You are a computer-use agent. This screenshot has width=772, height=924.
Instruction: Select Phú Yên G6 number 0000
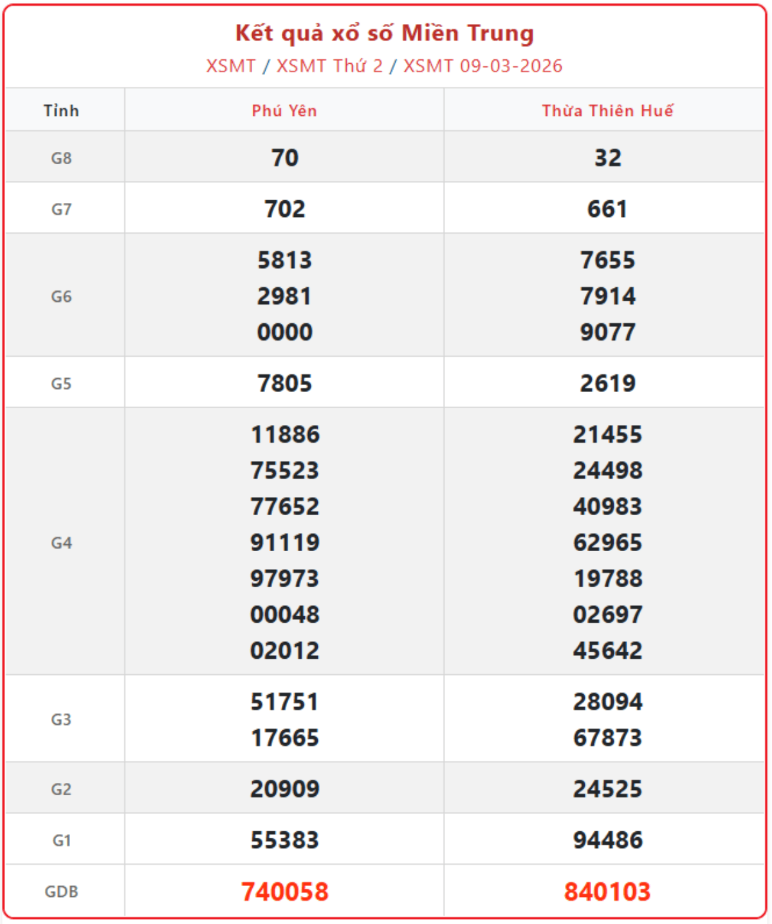pos(285,332)
